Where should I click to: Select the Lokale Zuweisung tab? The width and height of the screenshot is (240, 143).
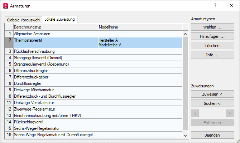59,19
